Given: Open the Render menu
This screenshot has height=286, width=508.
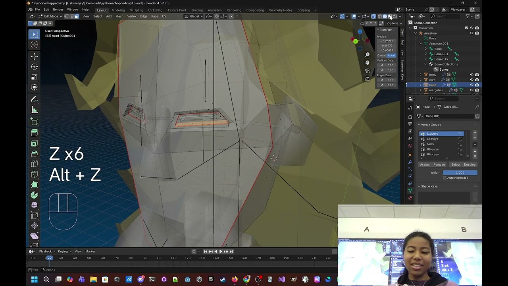Looking at the screenshot, I should 58,10.
